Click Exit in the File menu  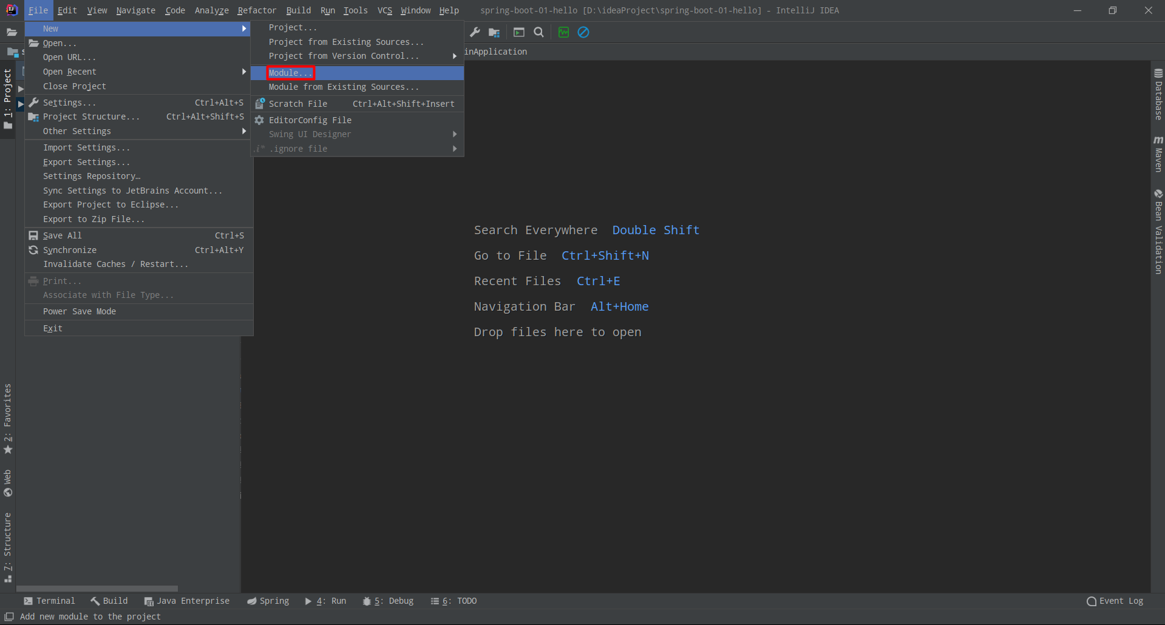(x=138, y=328)
